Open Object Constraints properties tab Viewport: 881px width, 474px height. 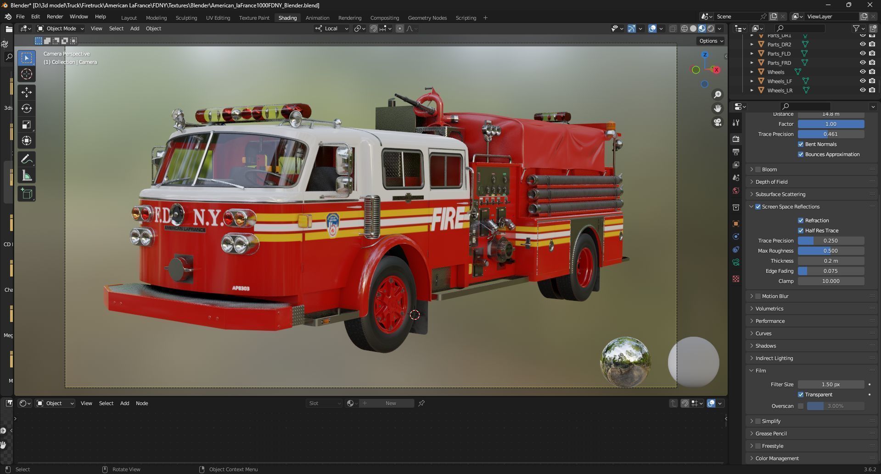(x=736, y=249)
